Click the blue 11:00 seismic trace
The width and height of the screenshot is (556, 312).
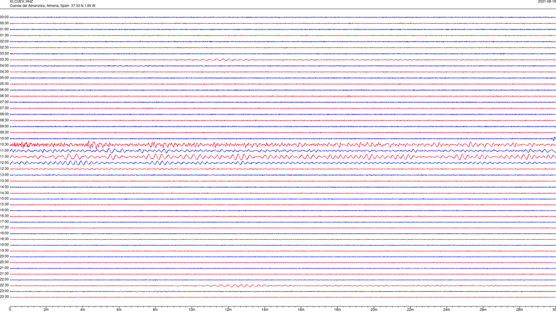pos(283,151)
